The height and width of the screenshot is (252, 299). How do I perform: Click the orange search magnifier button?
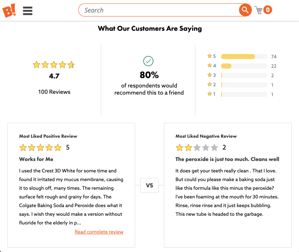pos(245,10)
